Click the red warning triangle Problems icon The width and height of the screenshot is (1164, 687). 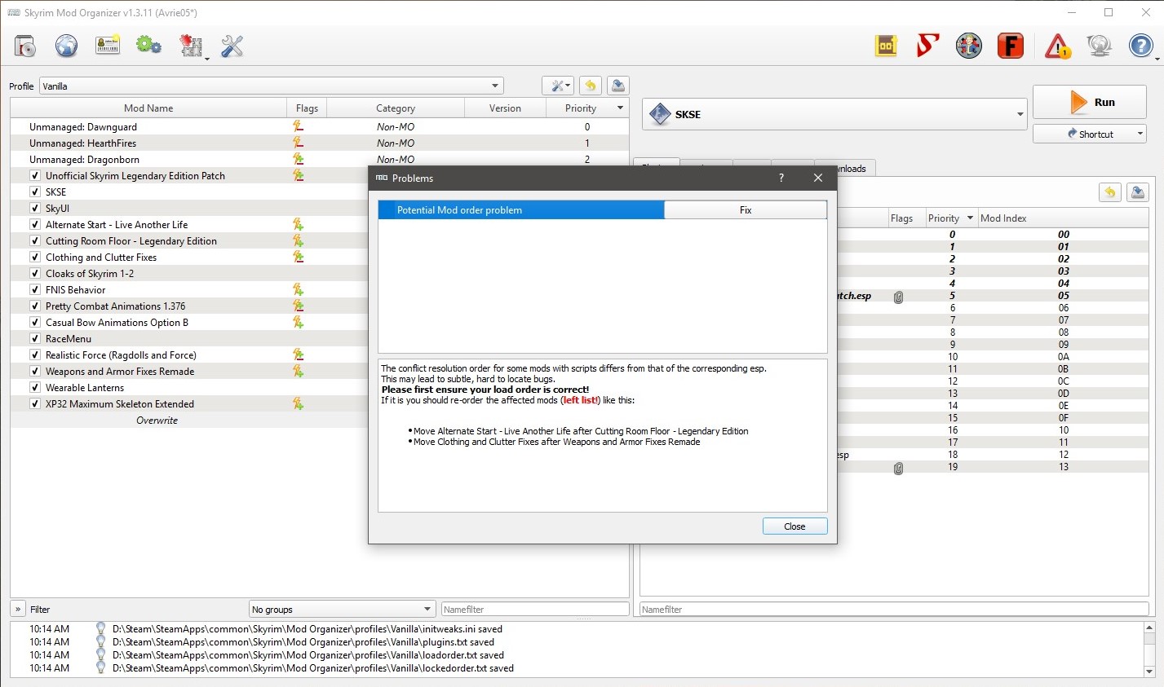pos(1058,46)
